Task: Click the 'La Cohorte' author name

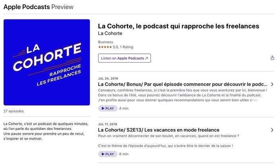Action: (x=110, y=33)
